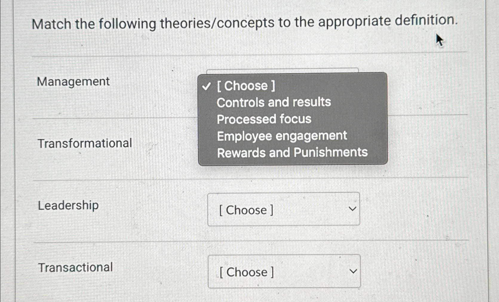Choose "Employee engagement" from the option list
Viewport: 499px width, 302px height.
pos(282,136)
